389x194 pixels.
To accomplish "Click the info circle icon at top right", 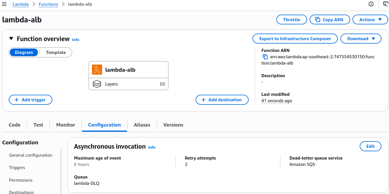I will pos(371,4).
